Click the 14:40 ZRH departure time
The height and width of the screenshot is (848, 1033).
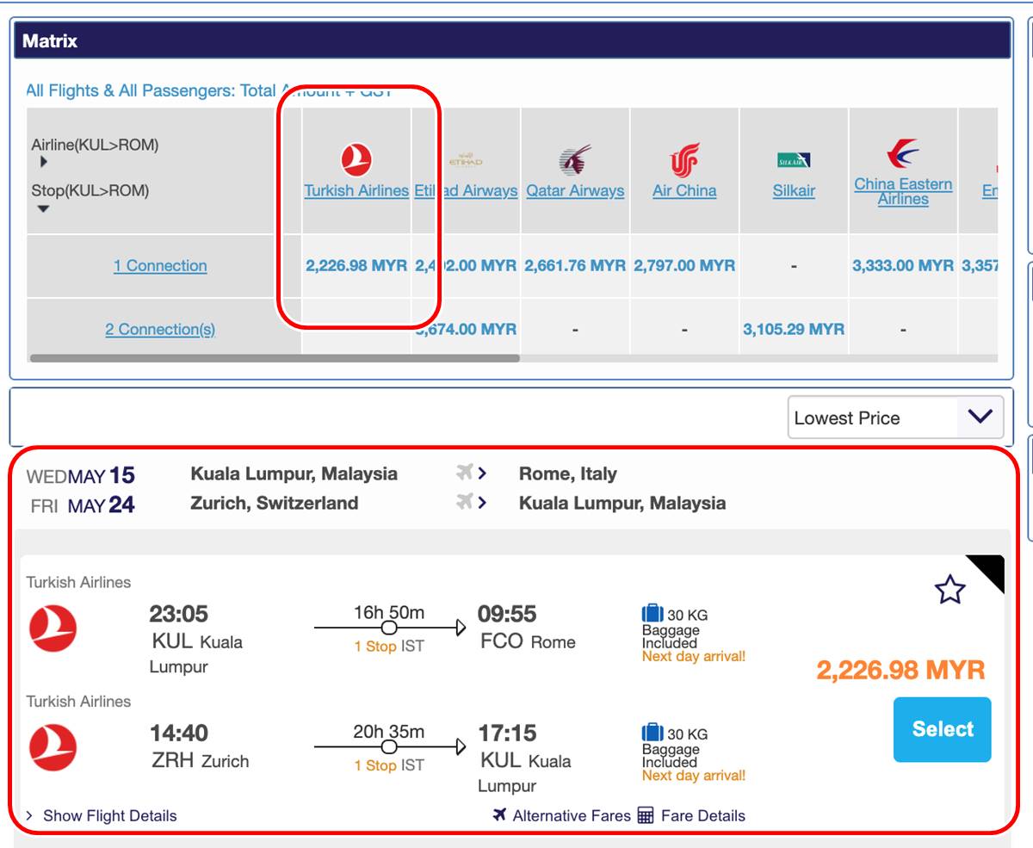pyautogui.click(x=179, y=733)
